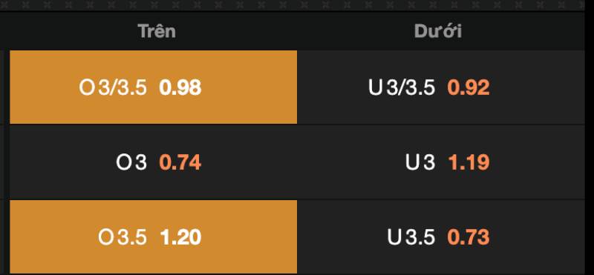Select the U 3 under bet at 1.19
Screen dimensions: 594x275
coord(441,162)
